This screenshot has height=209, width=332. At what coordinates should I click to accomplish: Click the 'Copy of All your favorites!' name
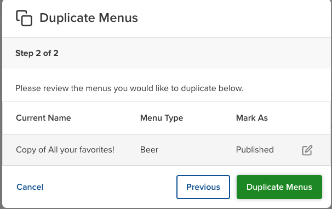pos(65,150)
